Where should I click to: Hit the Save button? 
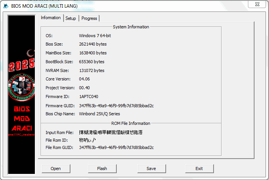151,169
